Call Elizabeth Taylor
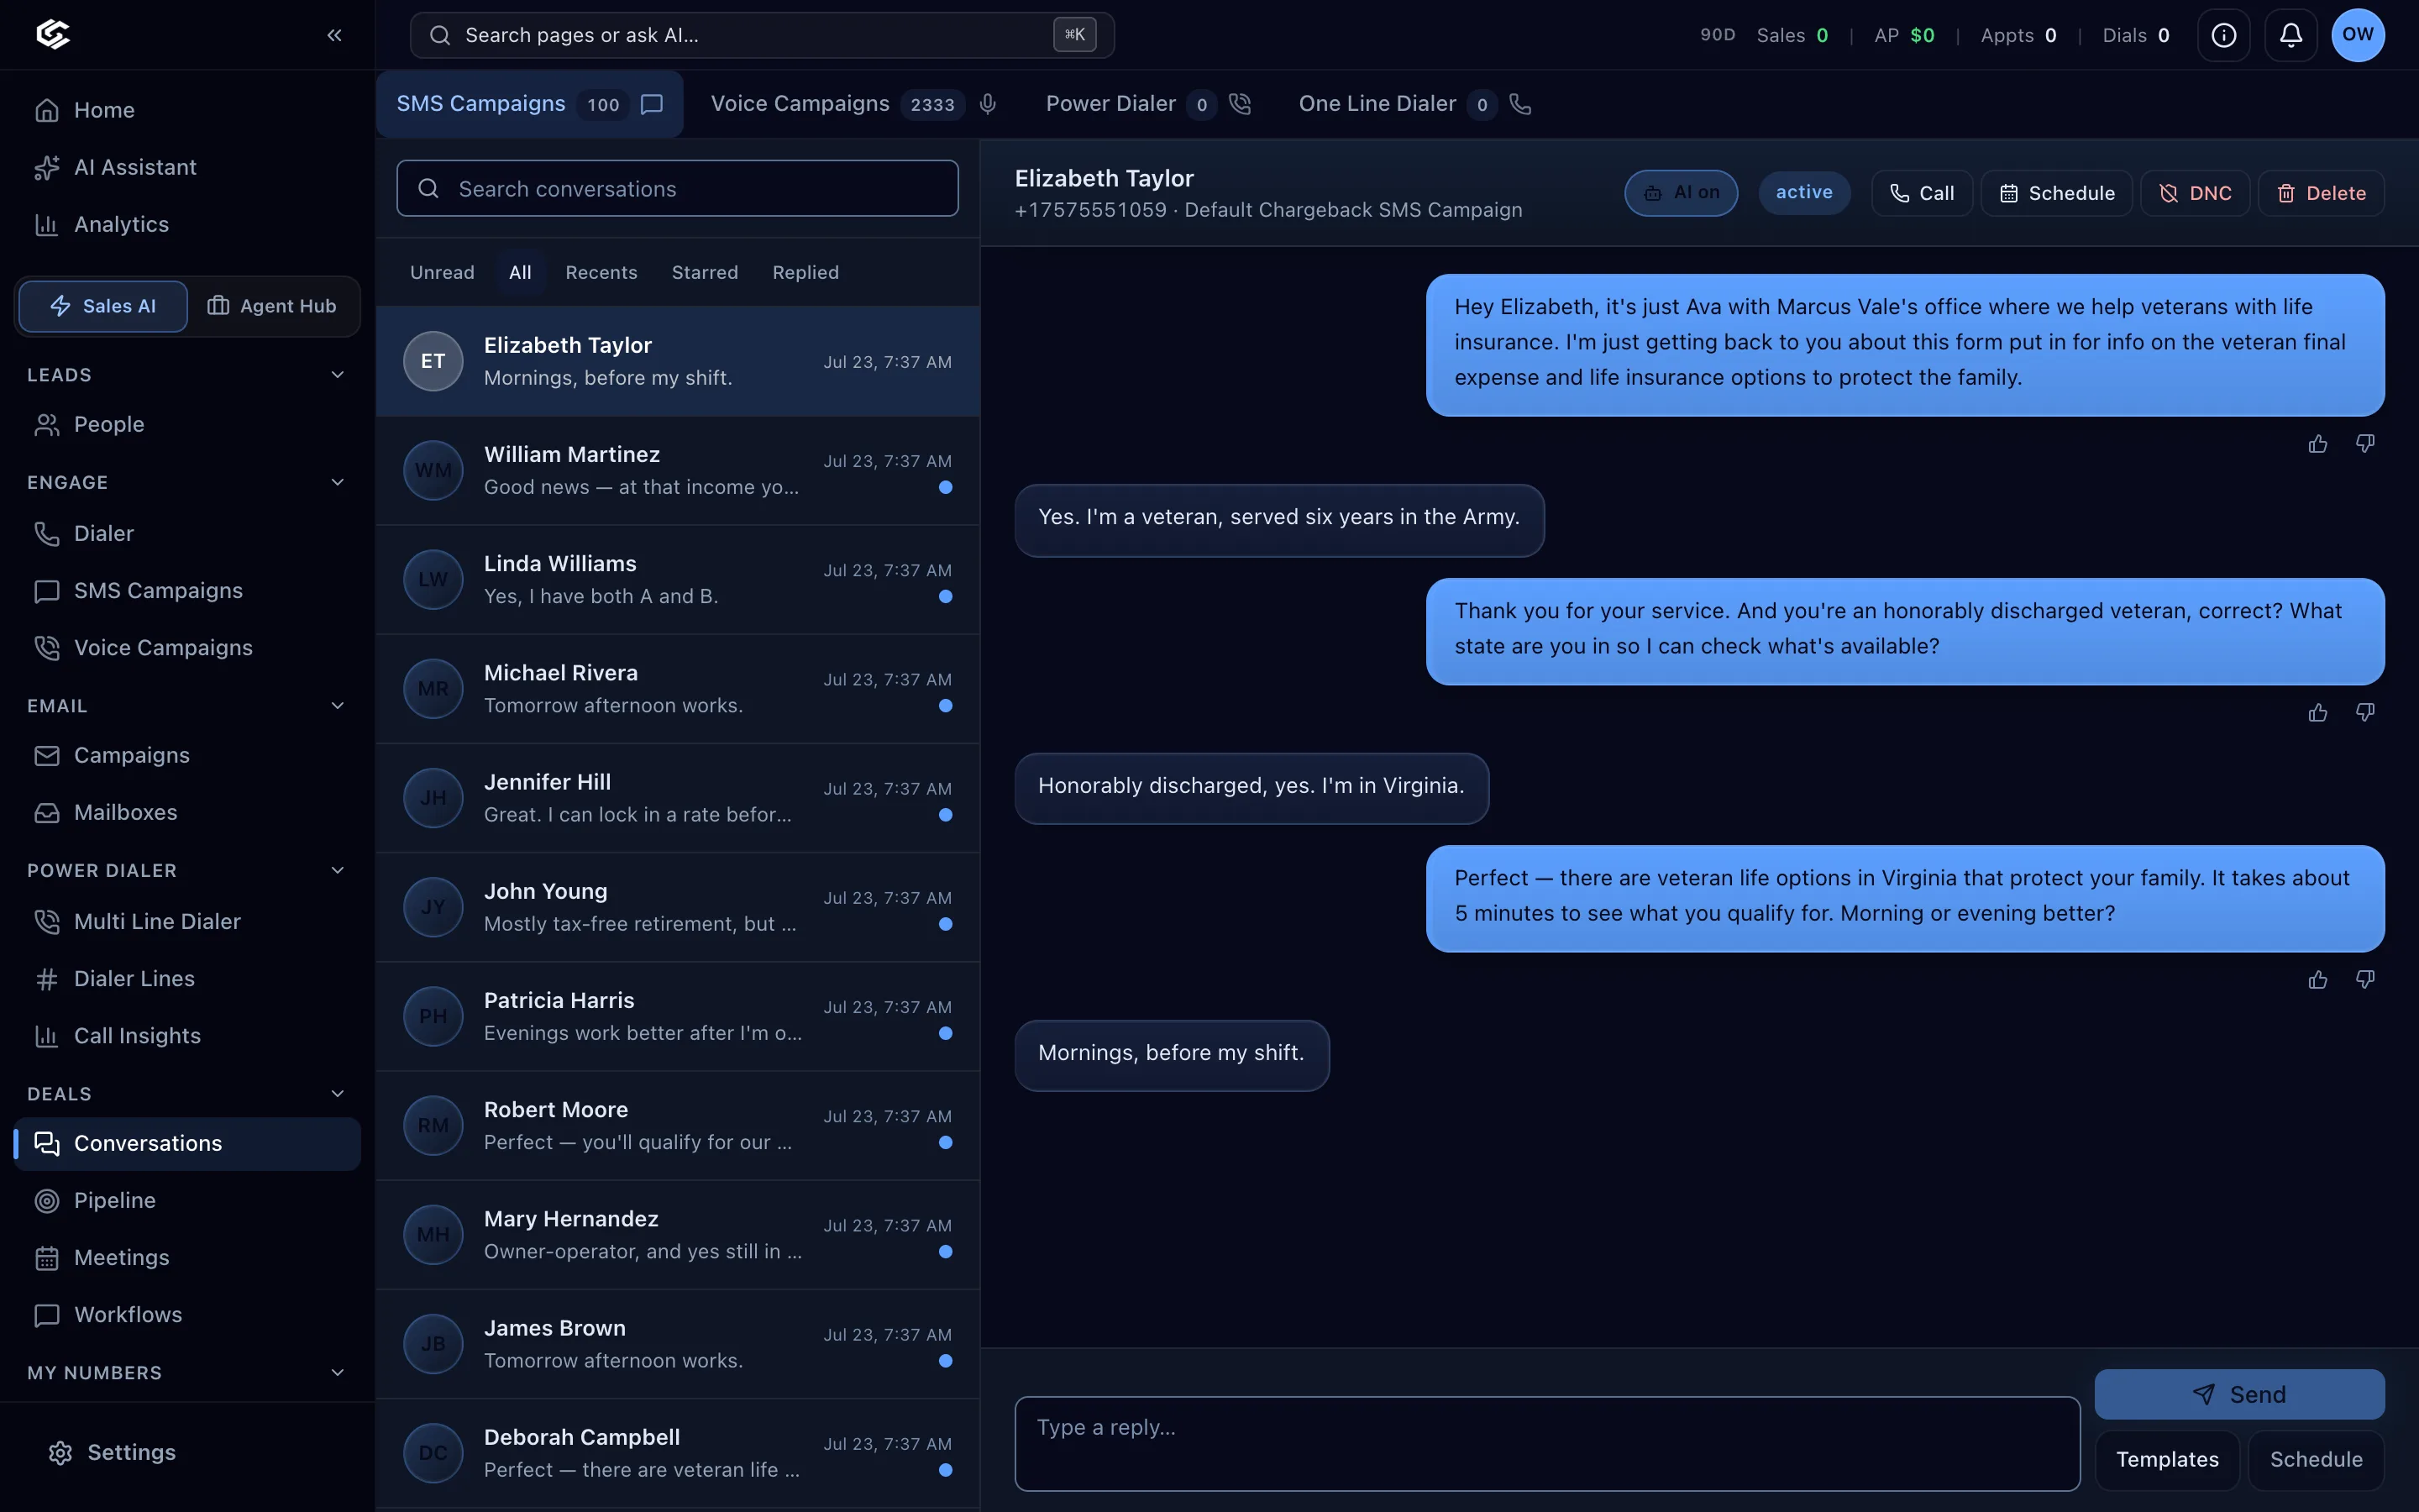This screenshot has height=1512, width=2419. click(x=1921, y=193)
